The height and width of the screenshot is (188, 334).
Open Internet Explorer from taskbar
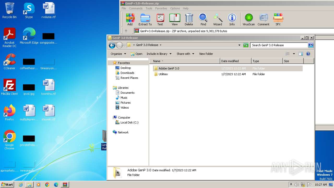[21, 185]
